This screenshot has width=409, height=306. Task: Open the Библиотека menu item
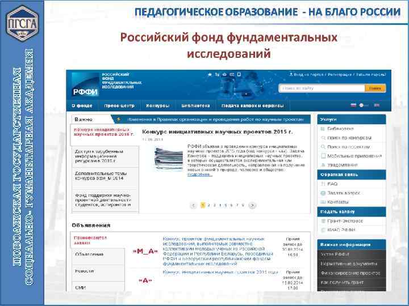pyautogui.click(x=195, y=106)
